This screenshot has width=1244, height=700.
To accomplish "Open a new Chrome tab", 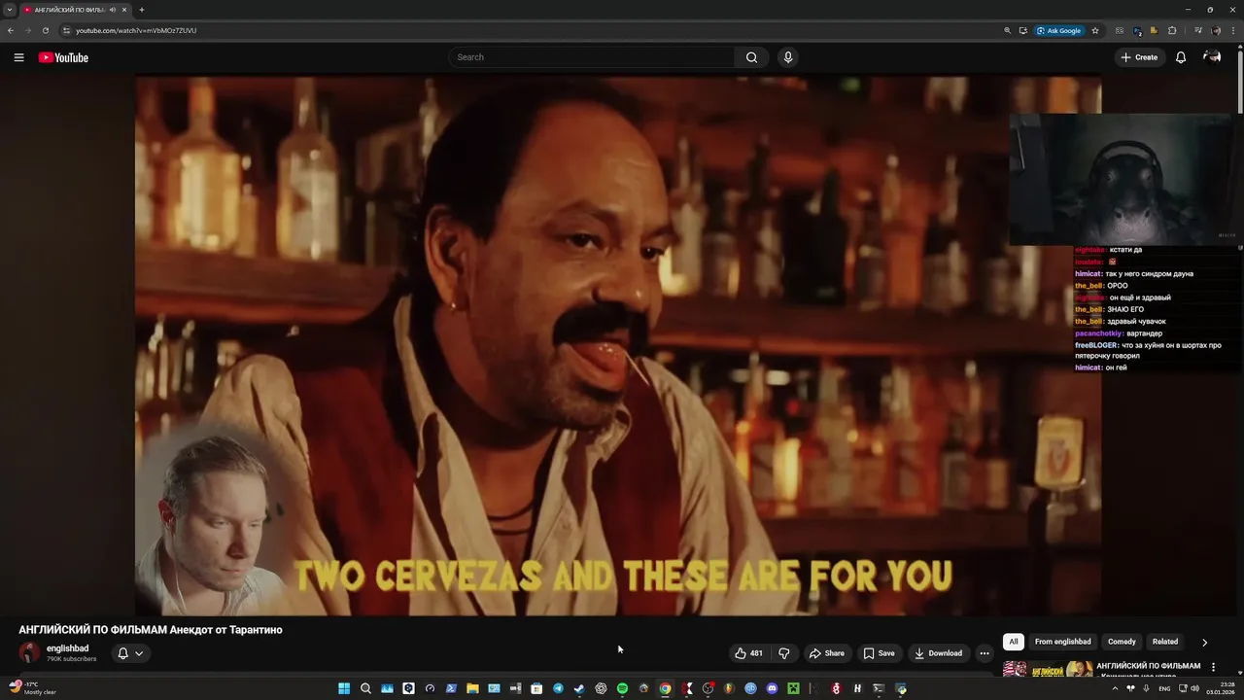I will point(142,10).
